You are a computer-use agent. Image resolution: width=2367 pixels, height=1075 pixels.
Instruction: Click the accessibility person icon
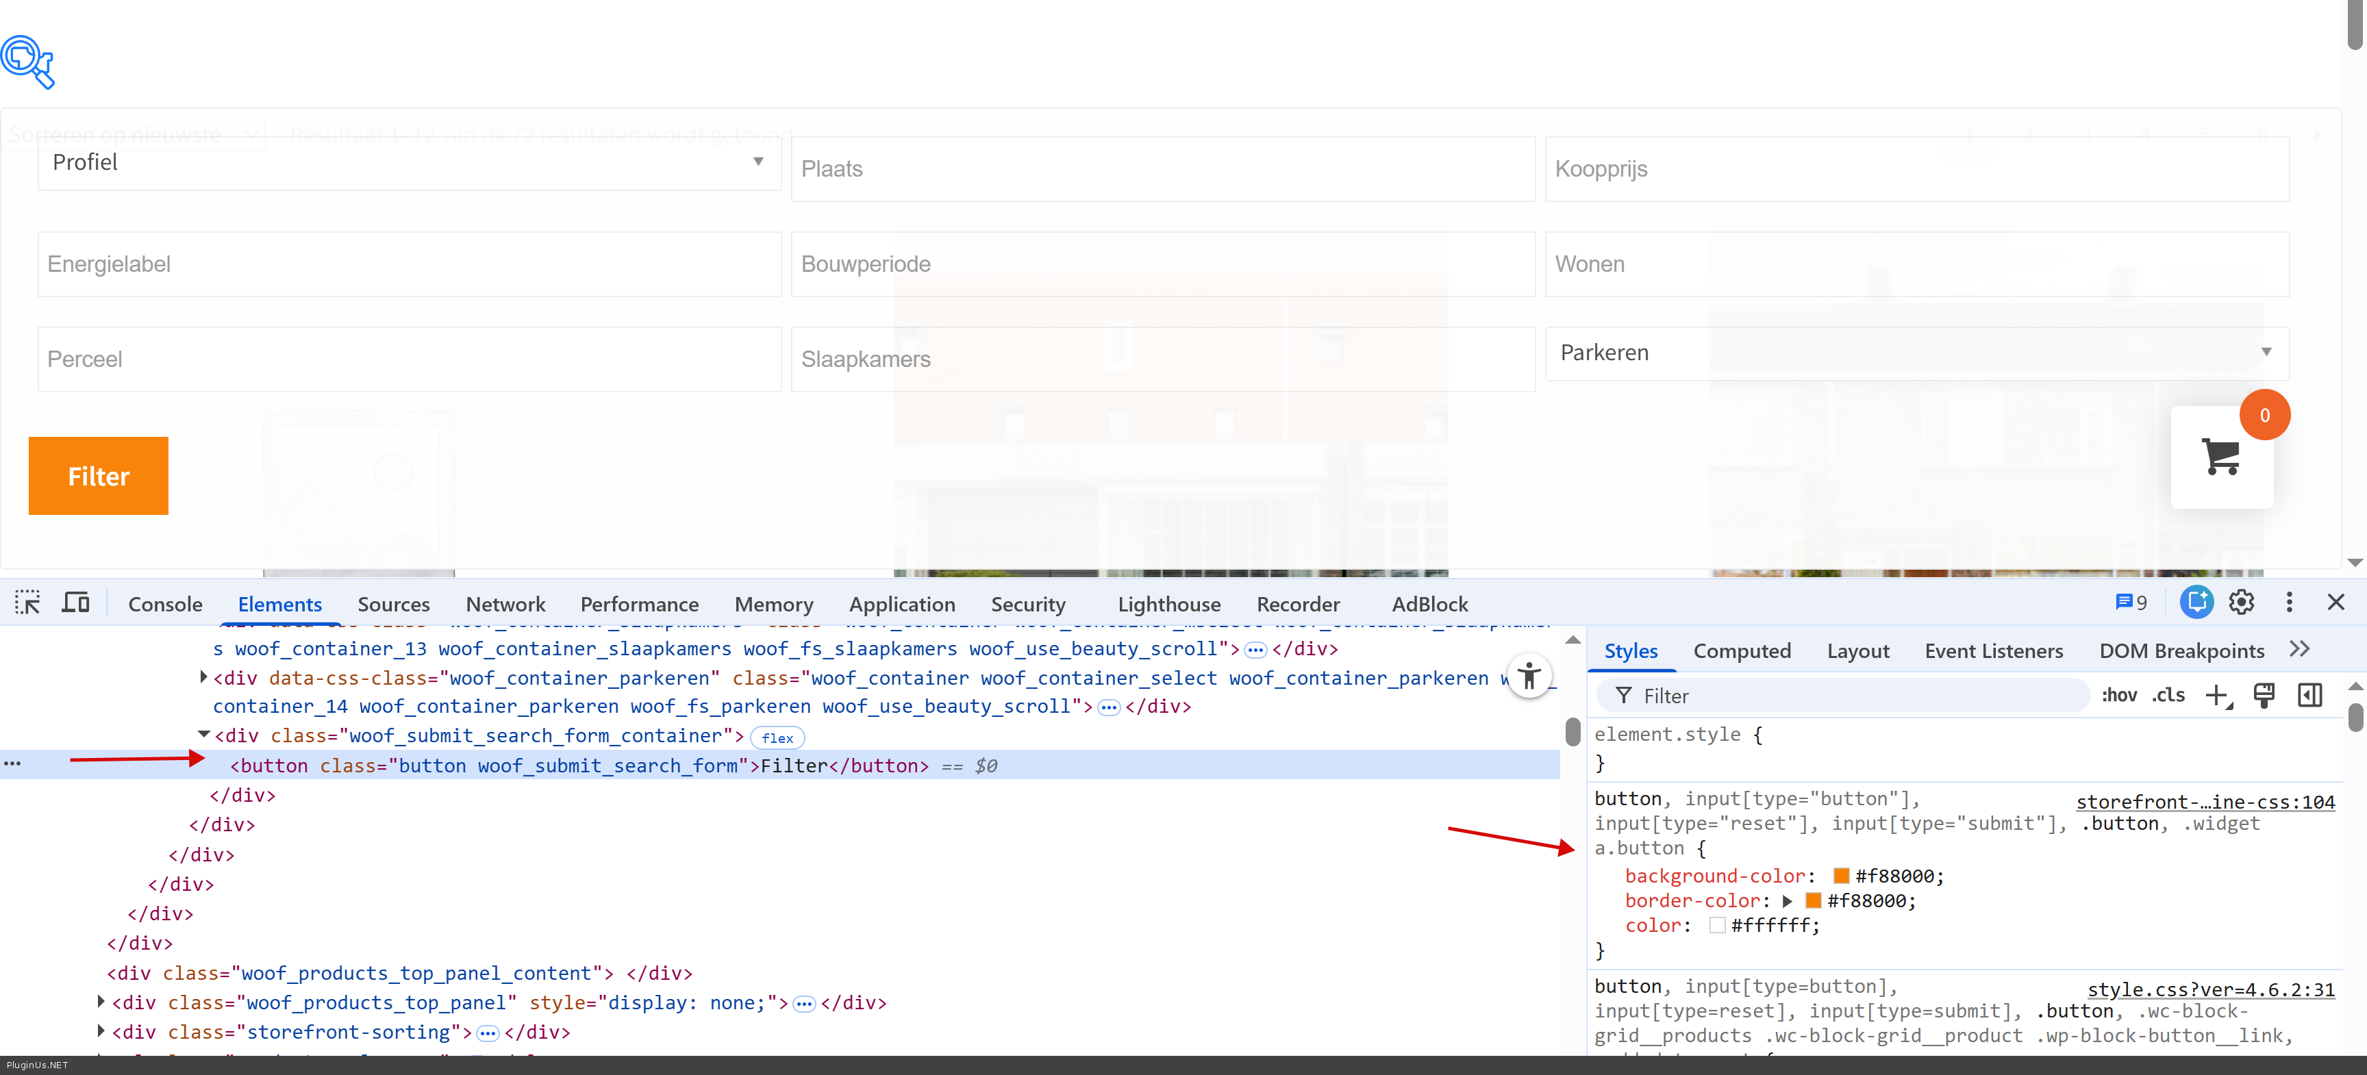pyautogui.click(x=1529, y=676)
